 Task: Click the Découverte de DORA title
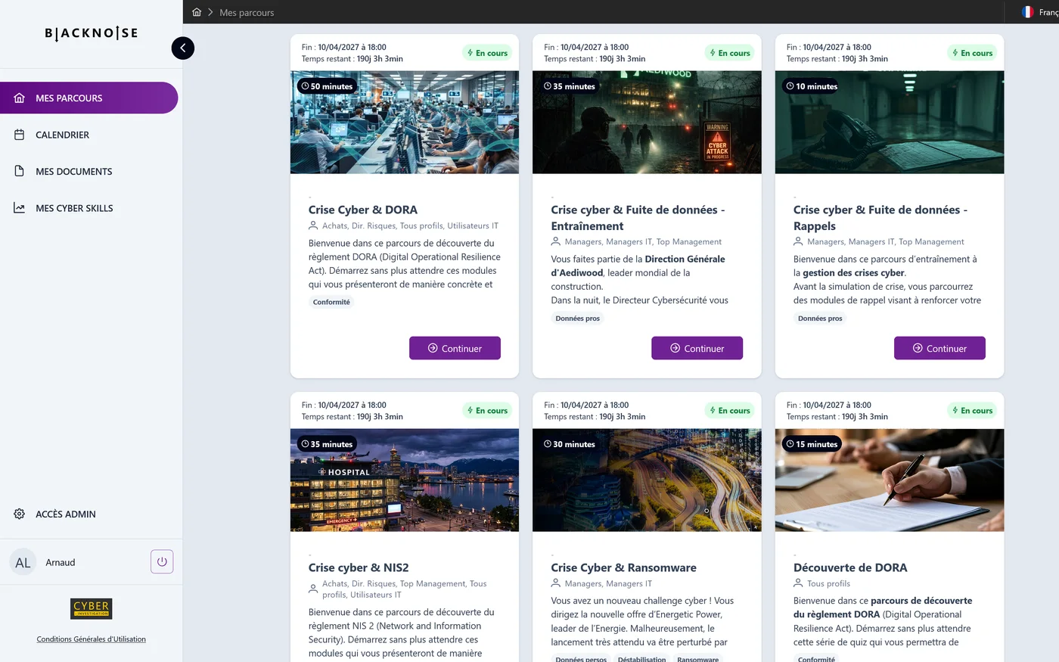(x=850, y=567)
